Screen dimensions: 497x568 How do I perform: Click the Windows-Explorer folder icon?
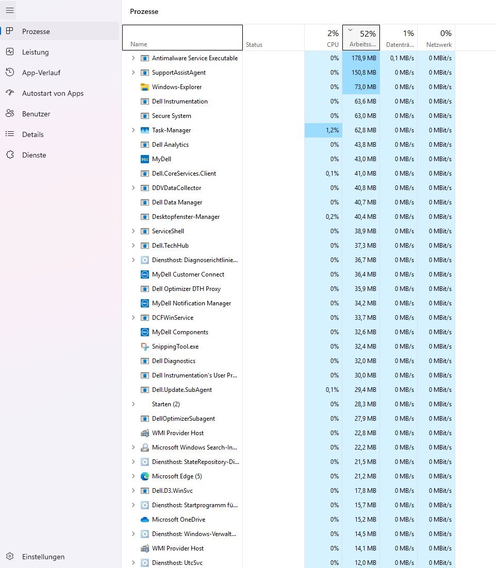tap(145, 87)
